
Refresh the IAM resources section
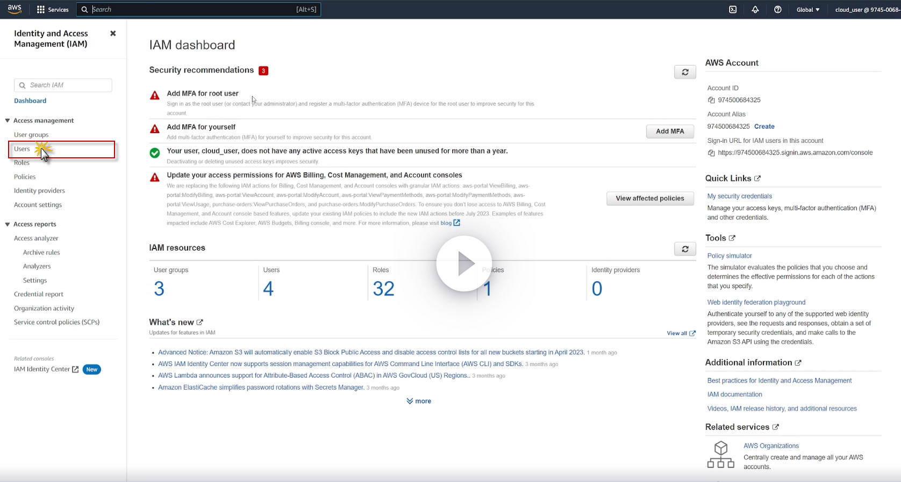click(685, 249)
